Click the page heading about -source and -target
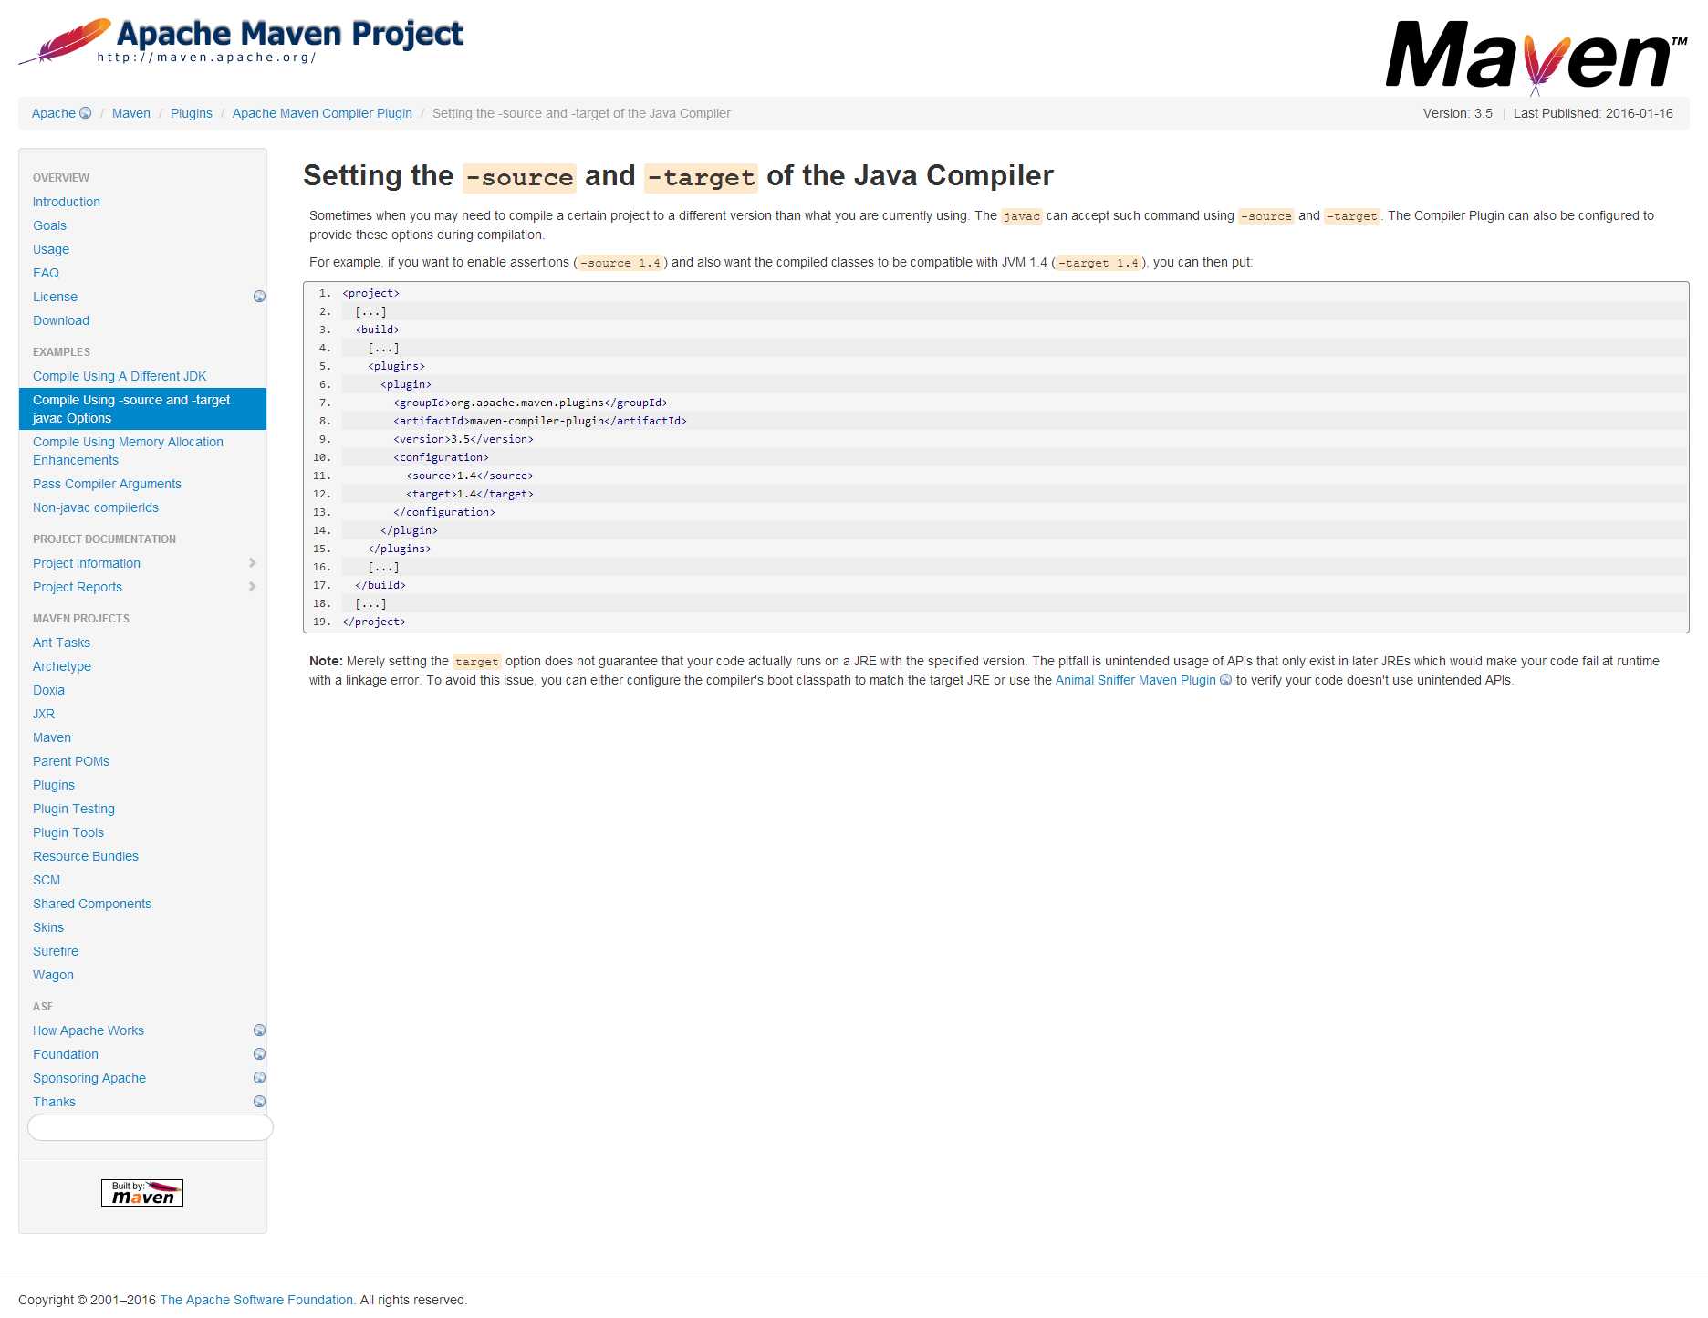This screenshot has width=1708, height=1318. click(x=678, y=175)
